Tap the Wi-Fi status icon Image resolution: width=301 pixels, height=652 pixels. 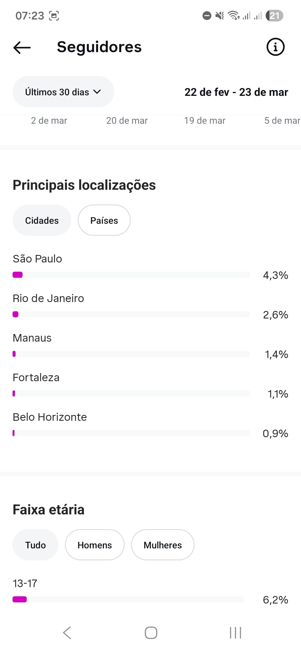point(234,16)
